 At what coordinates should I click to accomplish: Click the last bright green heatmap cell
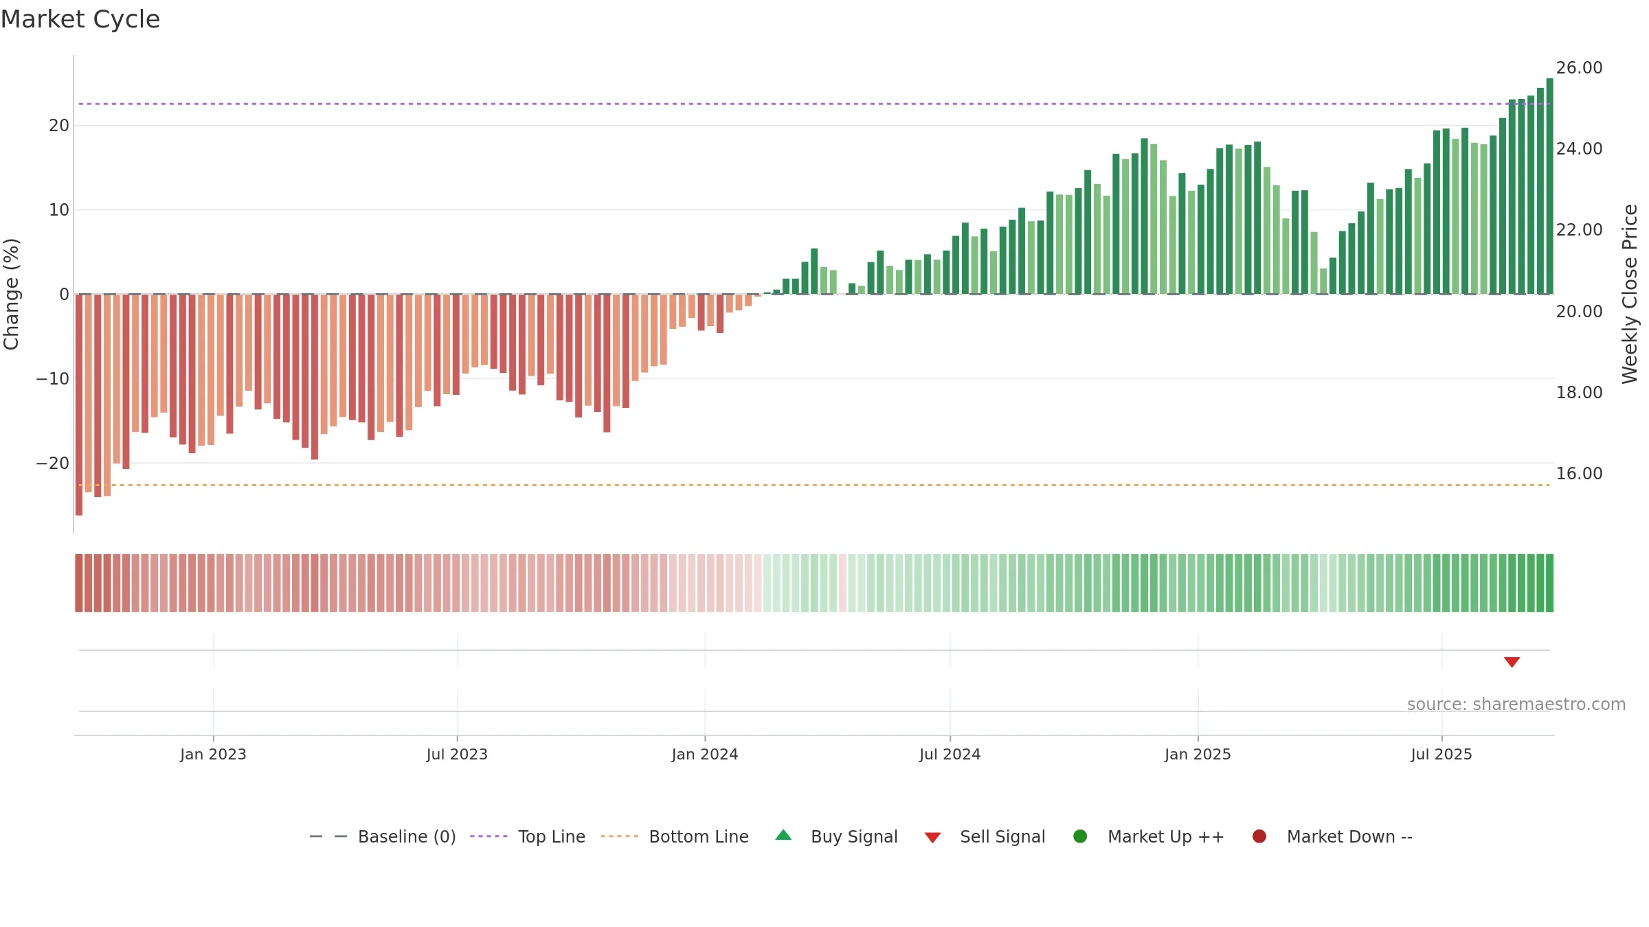click(1549, 583)
